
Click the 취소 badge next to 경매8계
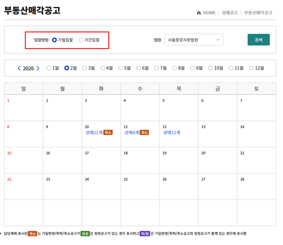(145, 132)
